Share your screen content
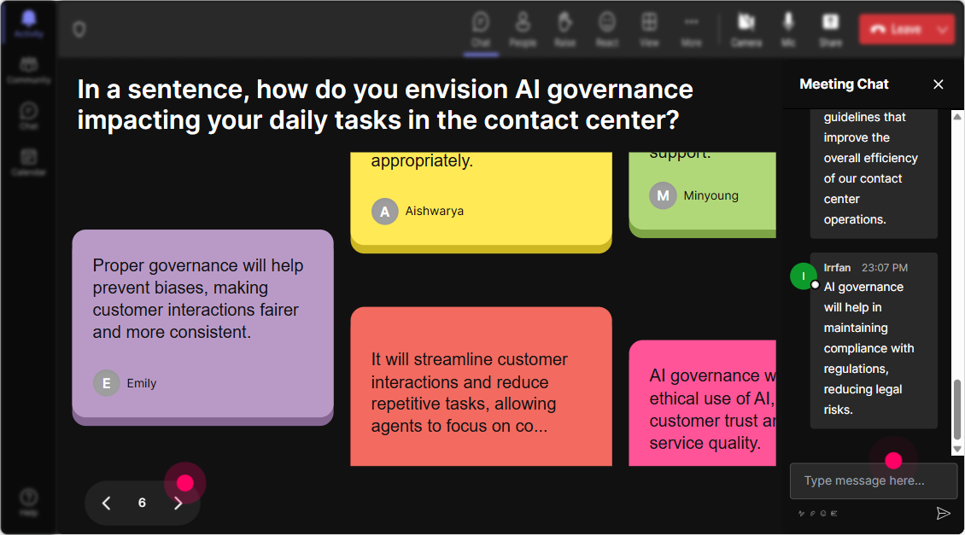 [830, 29]
